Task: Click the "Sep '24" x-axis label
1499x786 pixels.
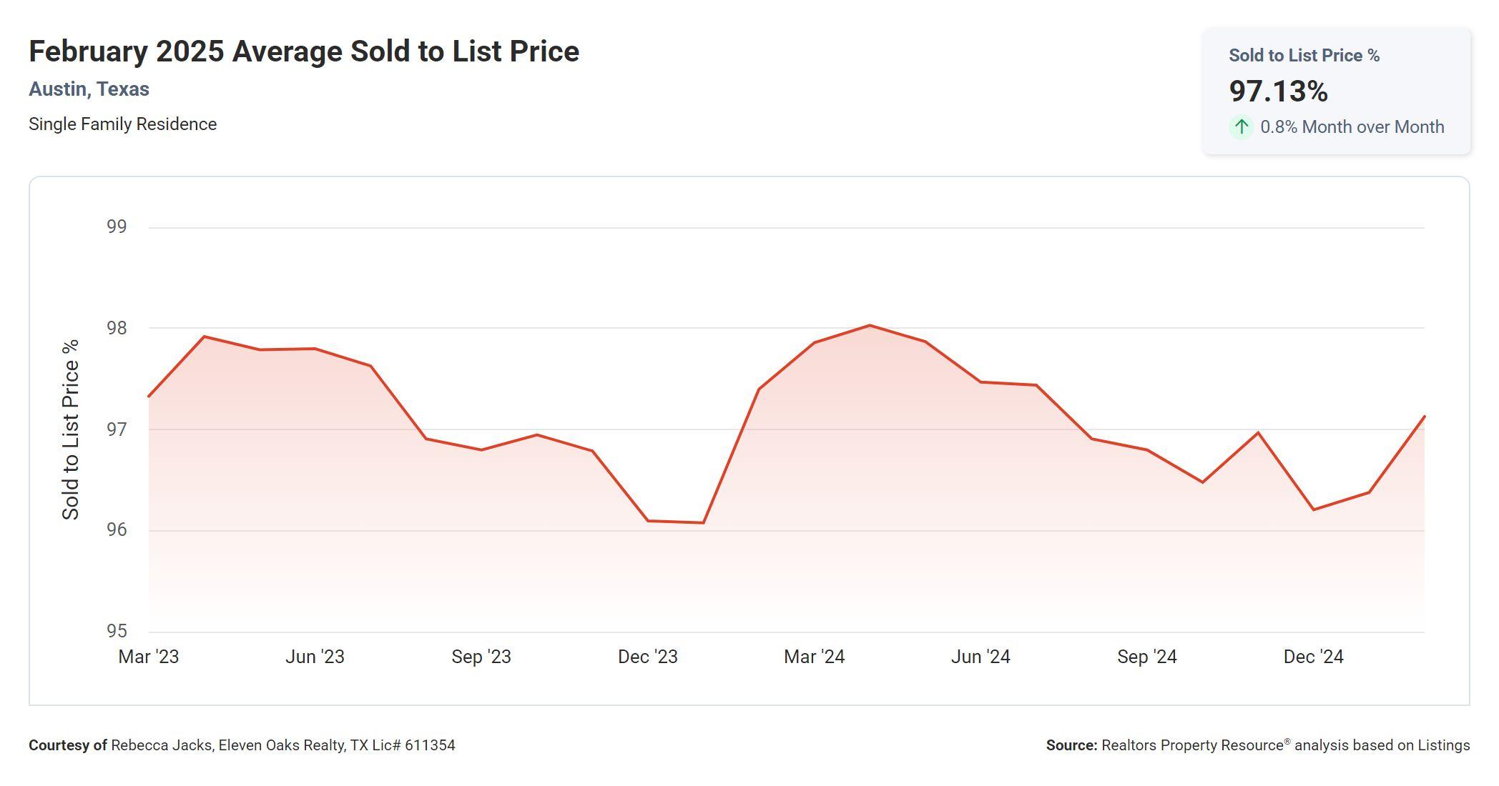Action: 1146,657
